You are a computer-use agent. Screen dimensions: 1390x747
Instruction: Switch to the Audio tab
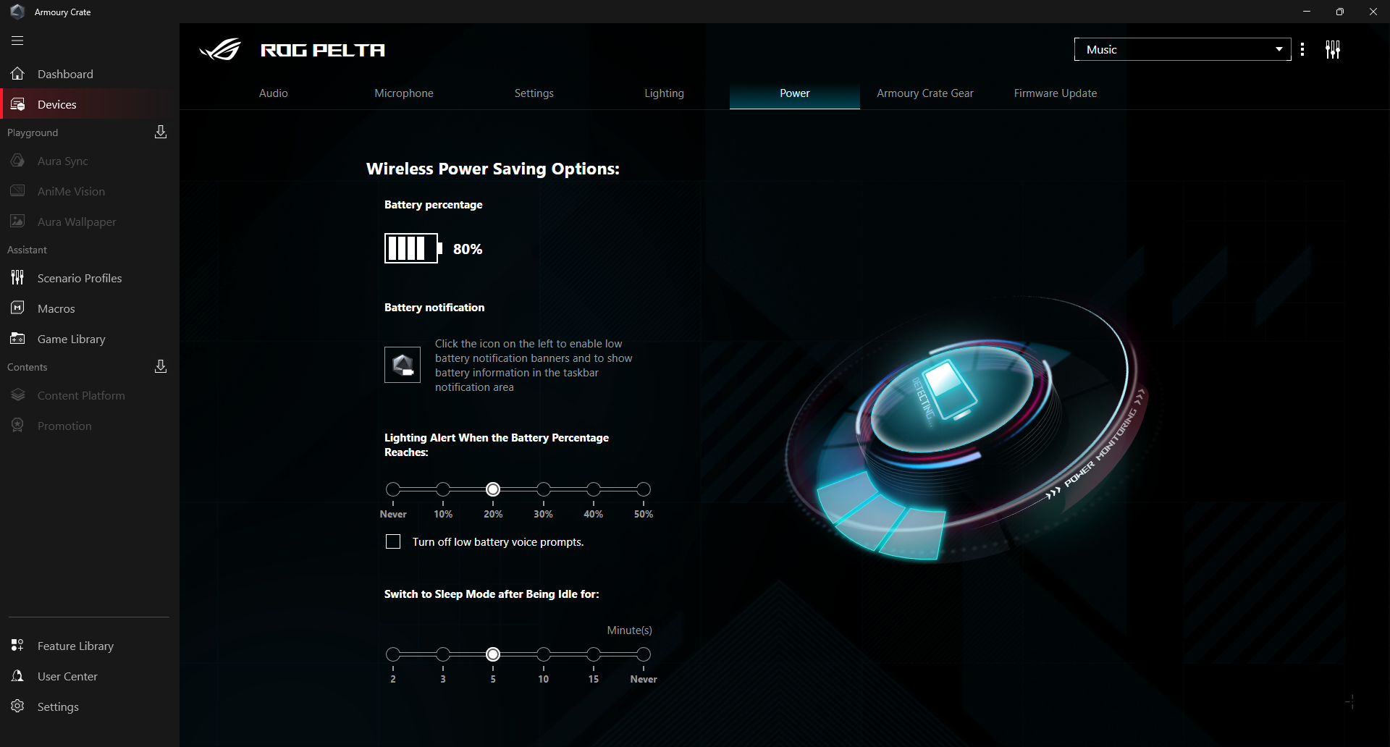click(x=274, y=93)
